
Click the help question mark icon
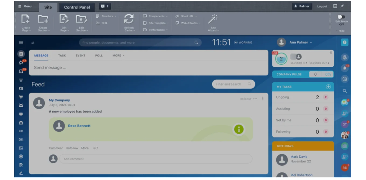click(344, 43)
